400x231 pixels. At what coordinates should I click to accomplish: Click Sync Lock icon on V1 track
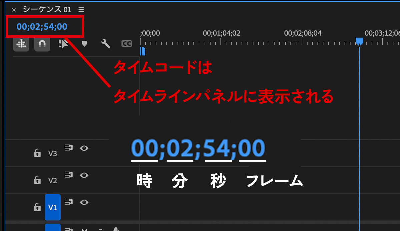click(x=69, y=202)
